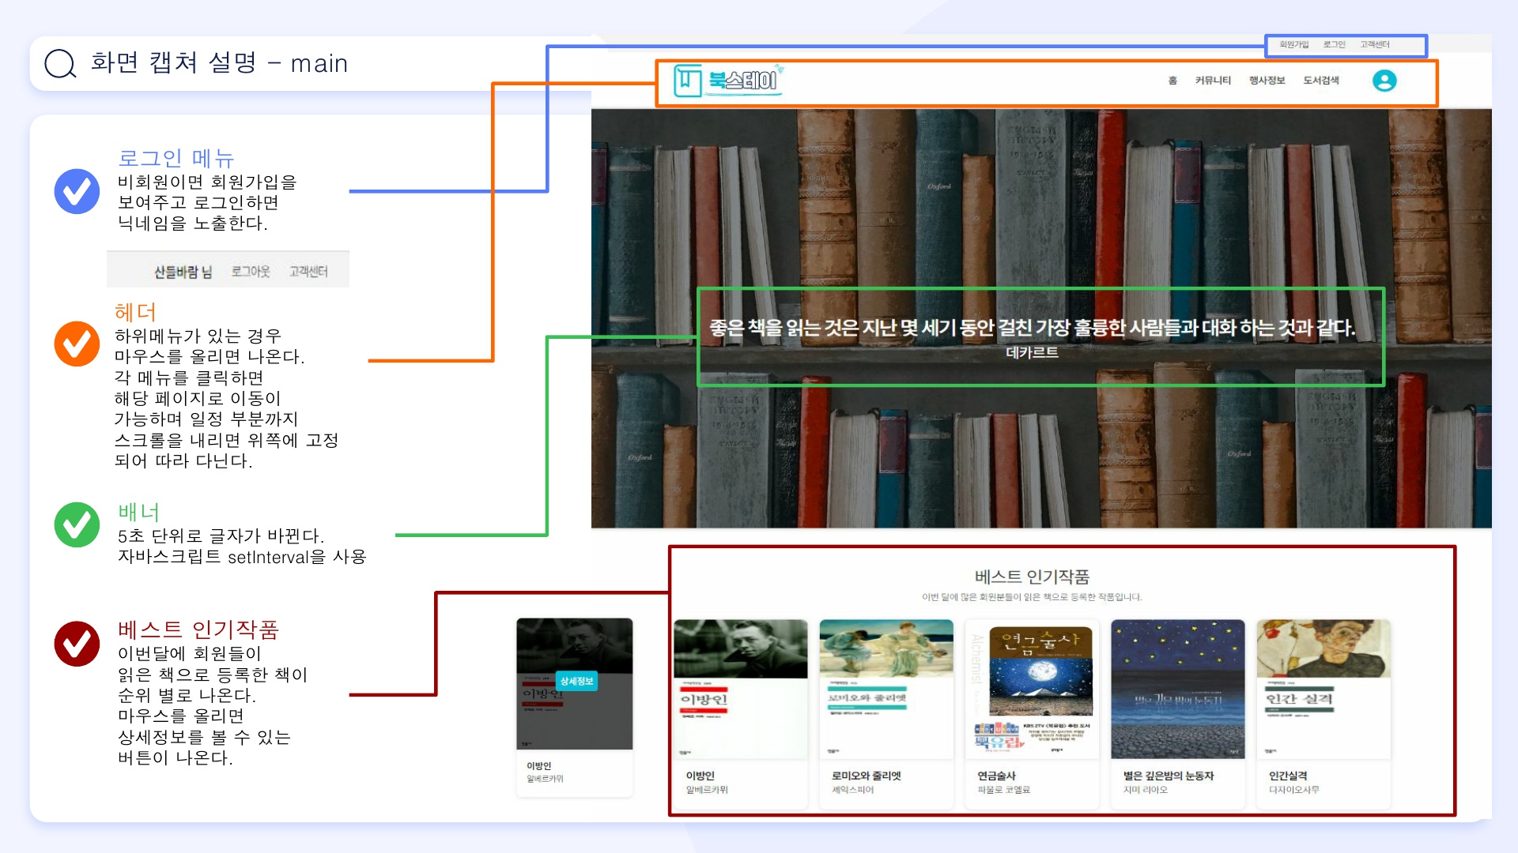Screen dimensions: 1518x853
Task: Click the blue checkmark beside 로그인 메뉴
Action: click(77, 191)
